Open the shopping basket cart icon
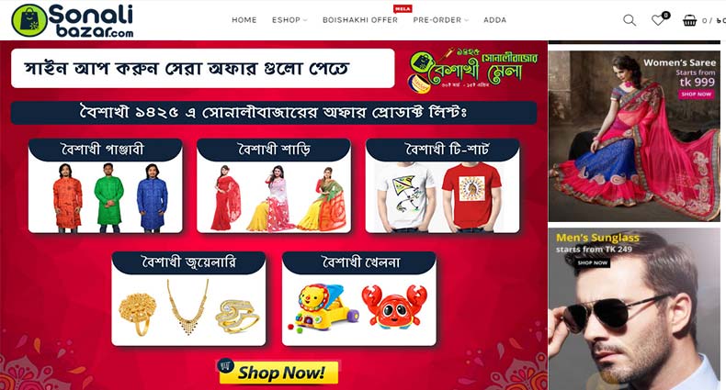The width and height of the screenshot is (726, 390). 689,20
